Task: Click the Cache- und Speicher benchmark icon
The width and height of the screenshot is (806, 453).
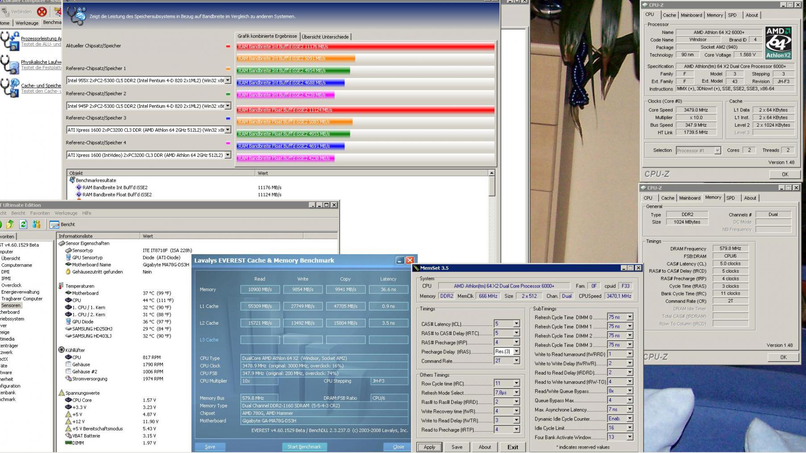Action: tap(10, 88)
